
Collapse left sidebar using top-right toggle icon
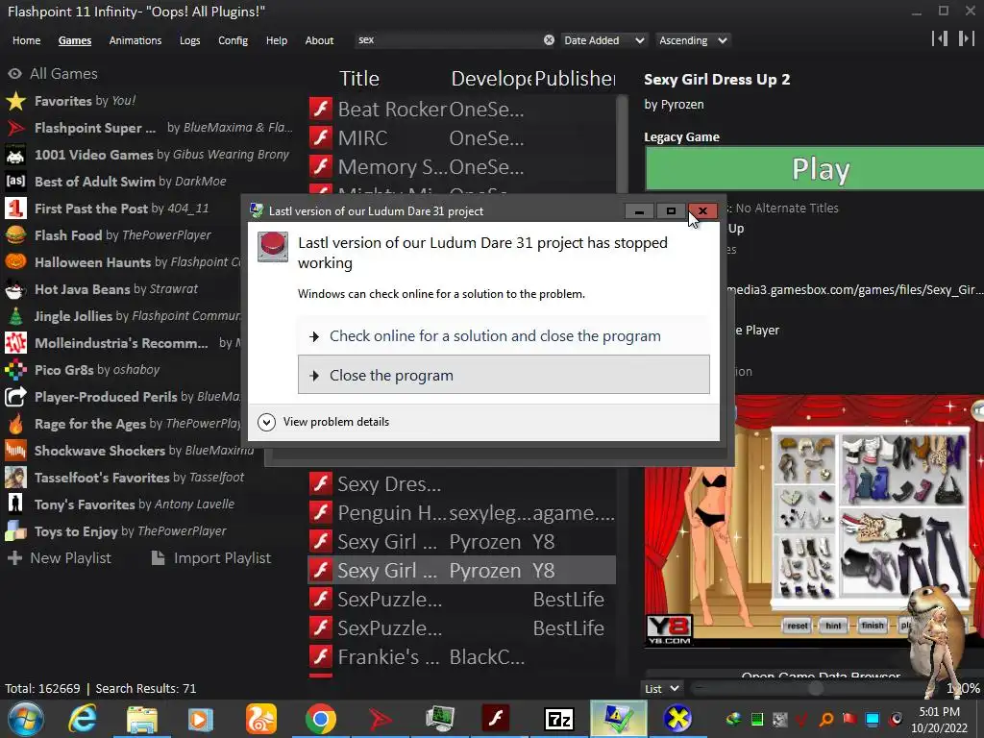click(x=940, y=38)
